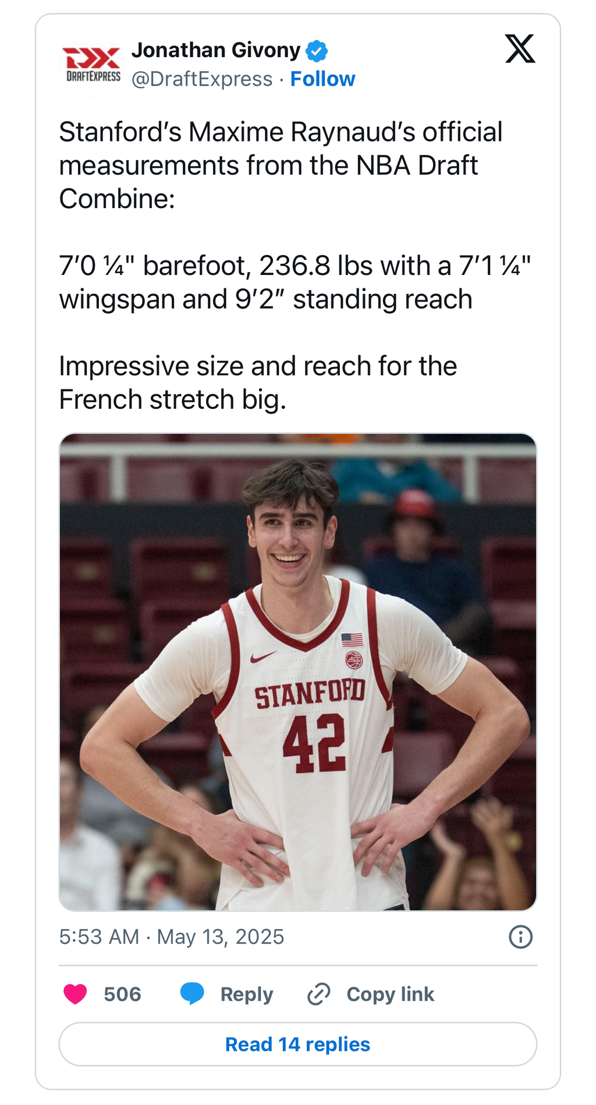
Task: Click the Copy link text
Action: (390, 994)
